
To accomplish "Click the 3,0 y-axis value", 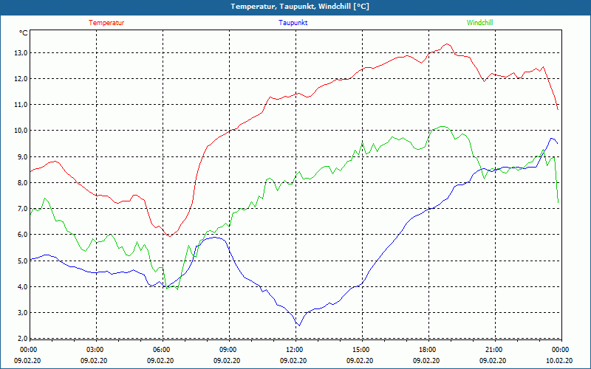I will tap(22, 313).
